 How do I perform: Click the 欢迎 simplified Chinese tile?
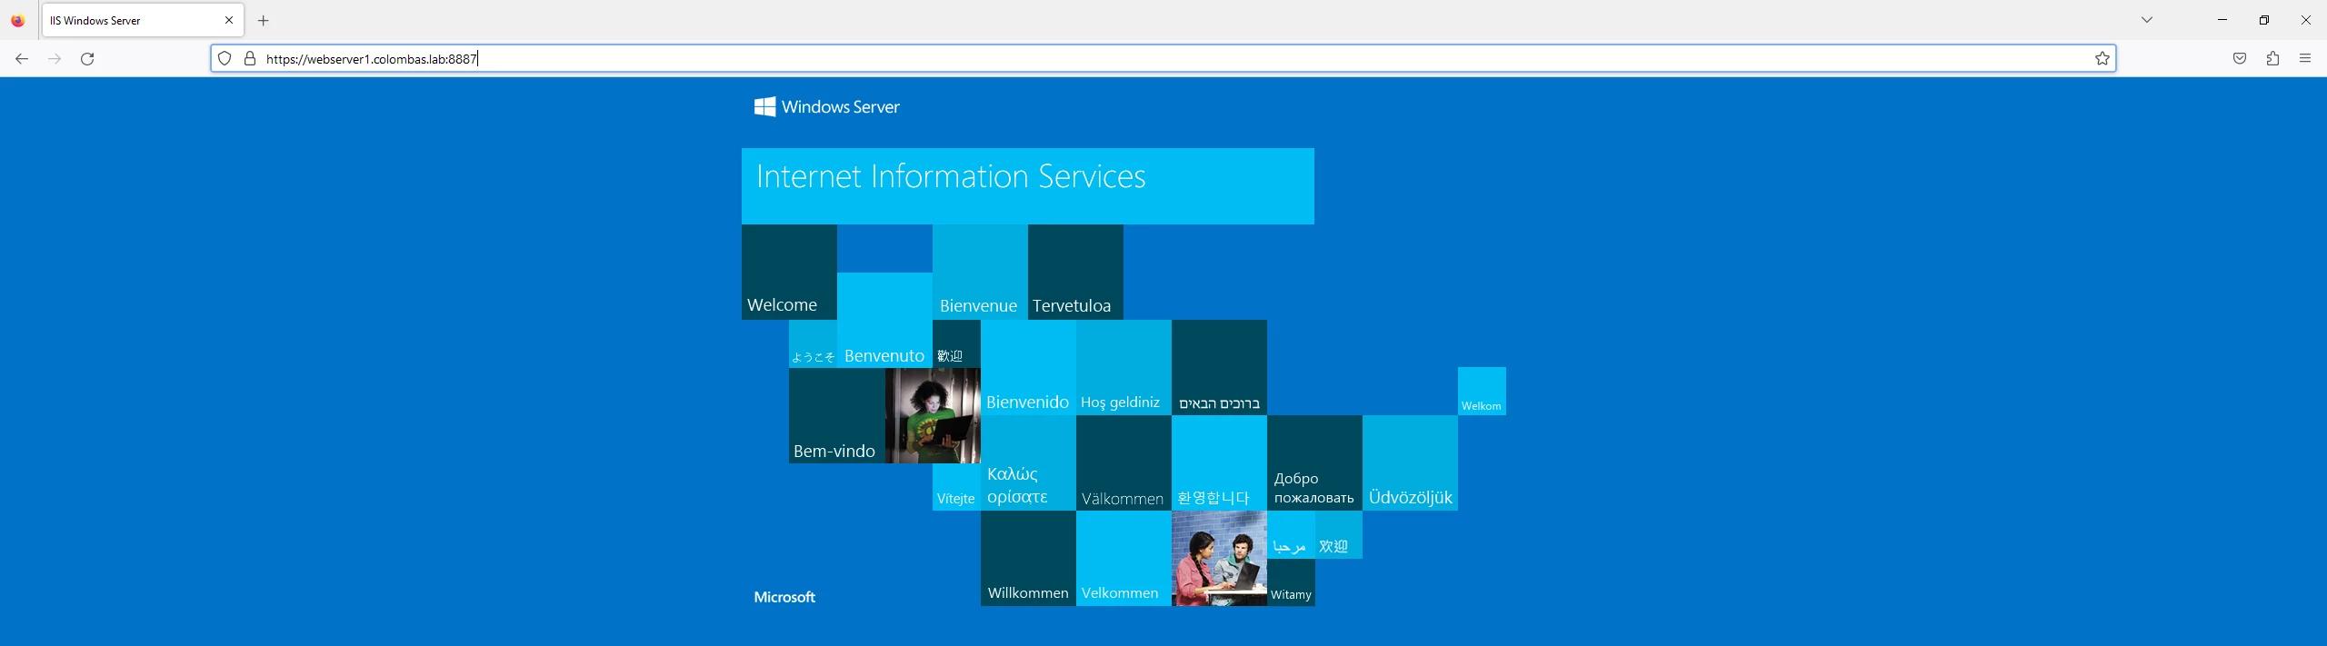tap(1338, 535)
